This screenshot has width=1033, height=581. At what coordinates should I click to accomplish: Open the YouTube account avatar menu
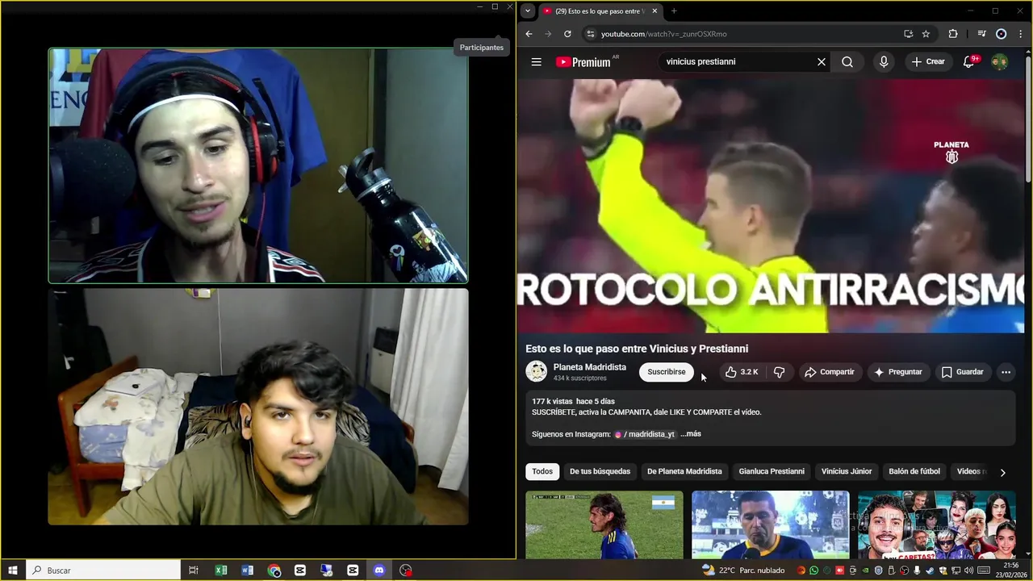click(x=1000, y=61)
